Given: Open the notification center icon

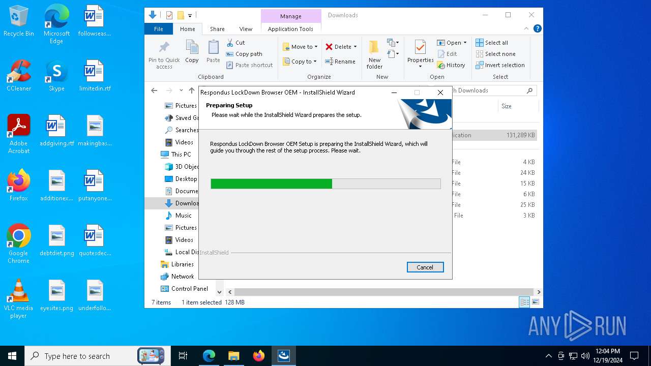Looking at the screenshot, I should (634, 356).
